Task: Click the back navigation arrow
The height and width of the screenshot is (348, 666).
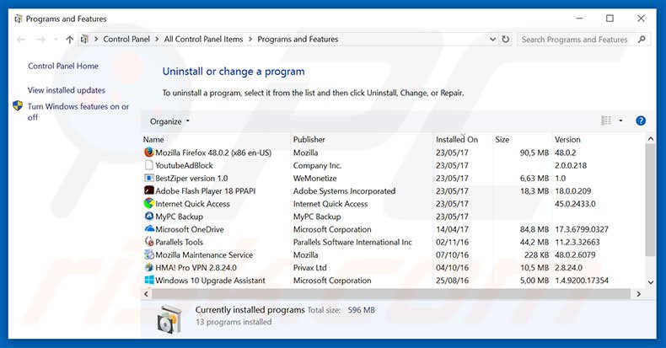Action: [21, 40]
